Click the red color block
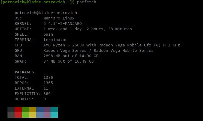The width and height of the screenshot is (203, 121). tap(18, 110)
